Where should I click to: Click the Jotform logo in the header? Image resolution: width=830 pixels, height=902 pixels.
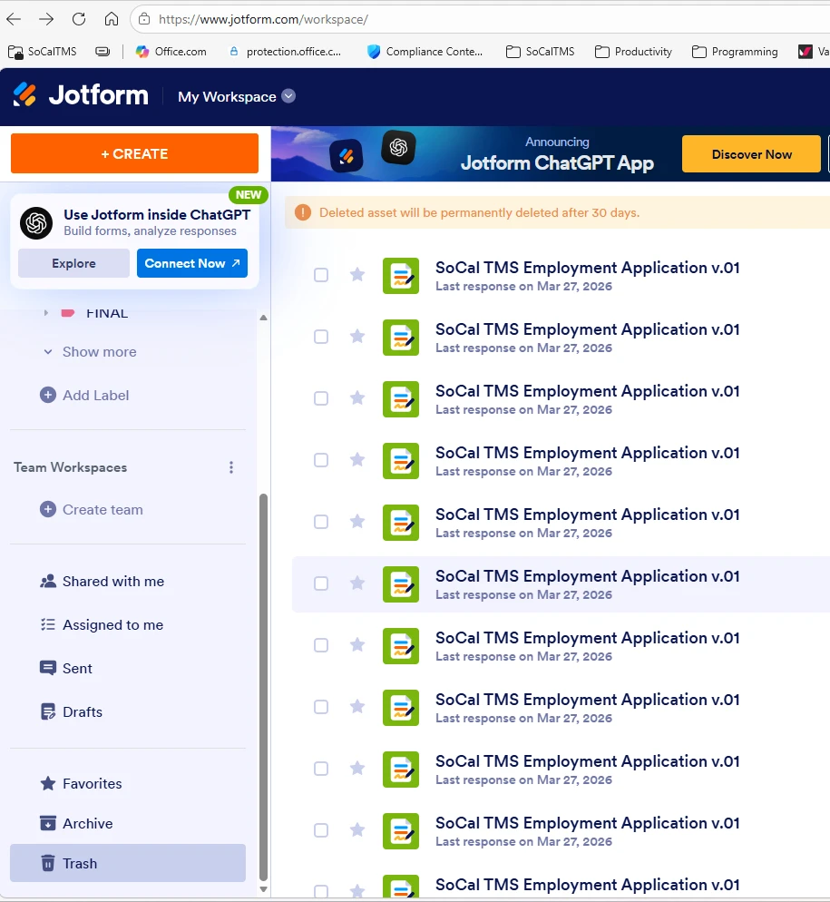point(81,95)
